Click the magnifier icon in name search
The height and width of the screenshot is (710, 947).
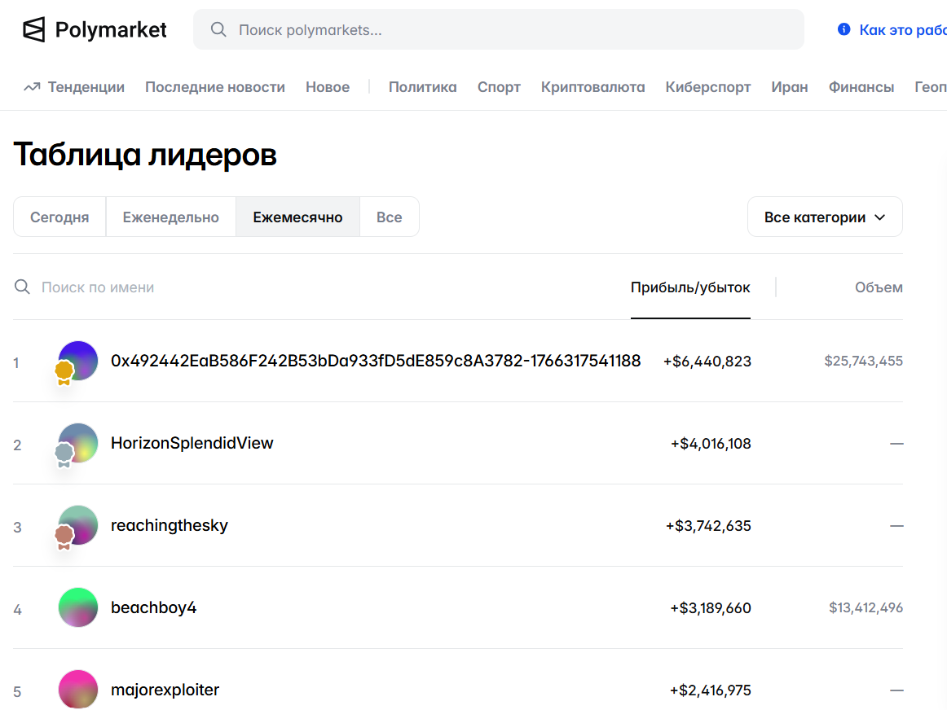click(22, 287)
